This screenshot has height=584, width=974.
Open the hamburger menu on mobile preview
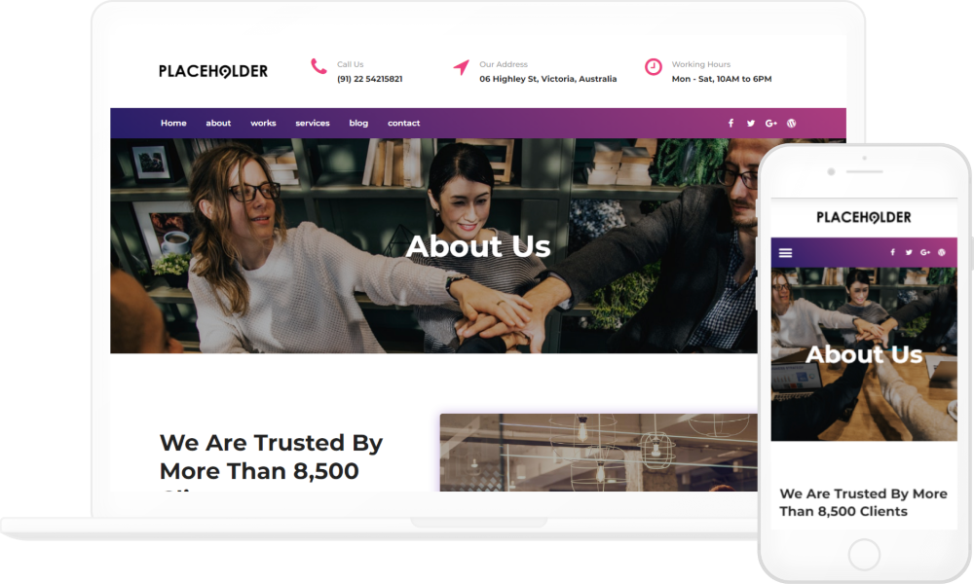click(786, 253)
